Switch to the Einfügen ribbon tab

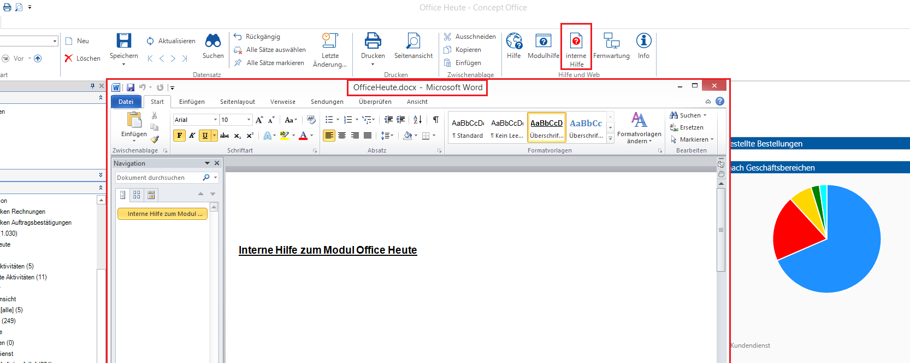click(x=192, y=102)
